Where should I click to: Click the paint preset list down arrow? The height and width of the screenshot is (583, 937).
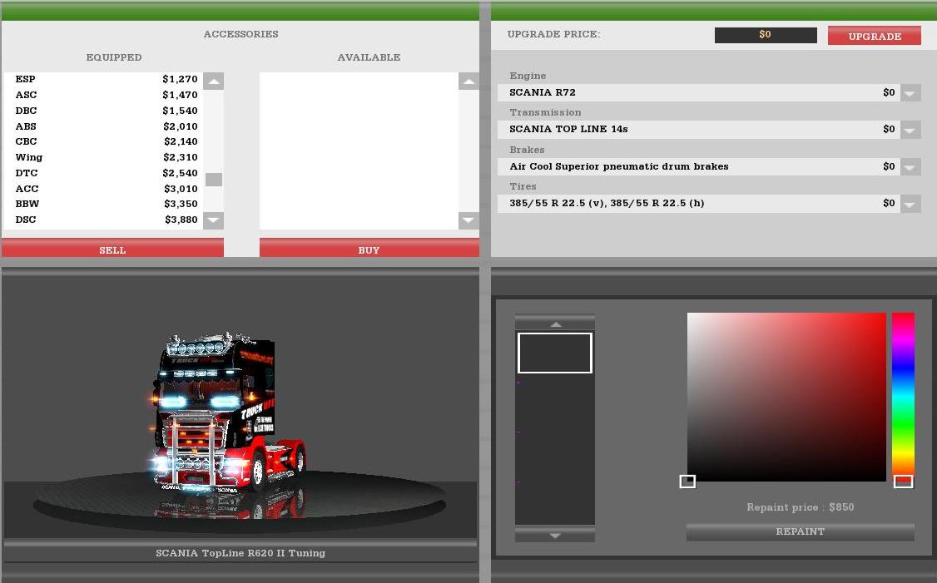pyautogui.click(x=555, y=536)
